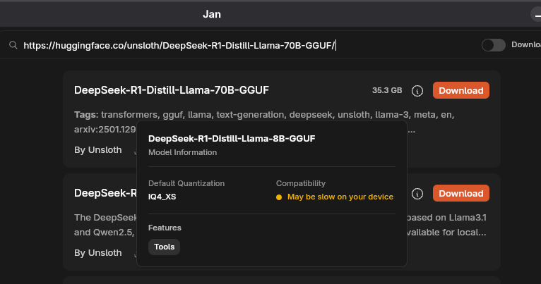The height and width of the screenshot is (284, 541).
Task: Click Download on the second model card
Action: pyautogui.click(x=460, y=193)
